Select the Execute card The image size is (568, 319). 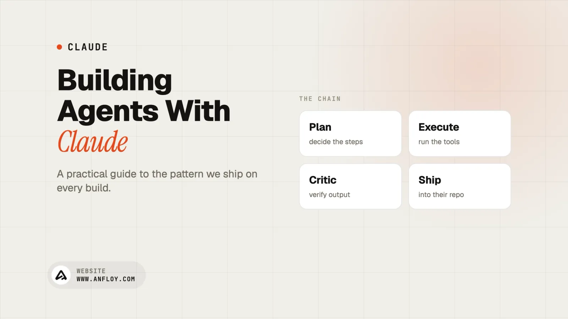coord(460,133)
